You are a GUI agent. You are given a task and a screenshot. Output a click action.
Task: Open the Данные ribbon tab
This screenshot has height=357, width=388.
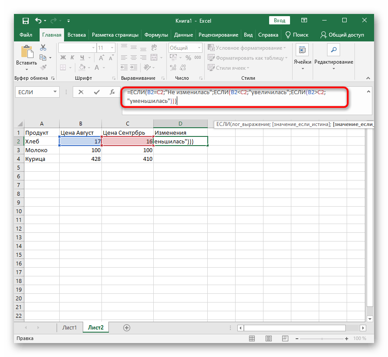[183, 35]
